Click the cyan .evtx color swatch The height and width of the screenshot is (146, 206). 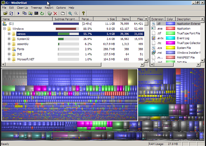(171, 38)
